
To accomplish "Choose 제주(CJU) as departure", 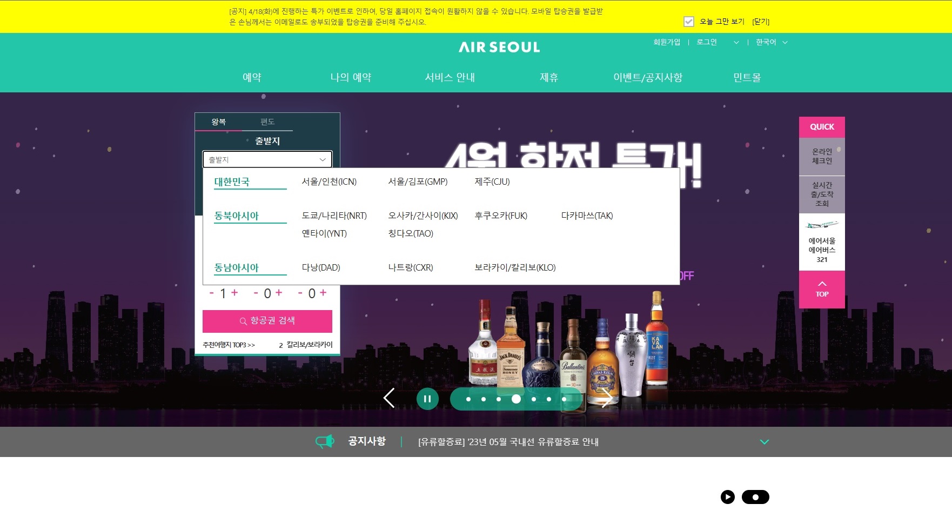I will 492,182.
